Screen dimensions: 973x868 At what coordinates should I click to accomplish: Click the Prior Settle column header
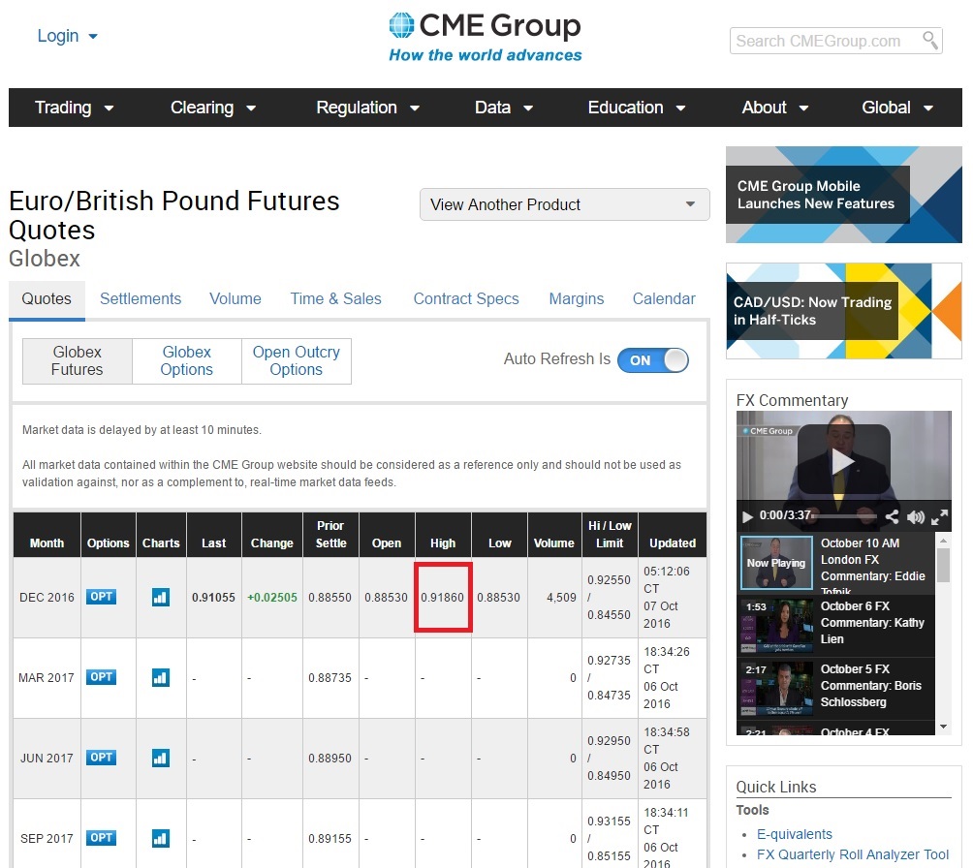330,534
